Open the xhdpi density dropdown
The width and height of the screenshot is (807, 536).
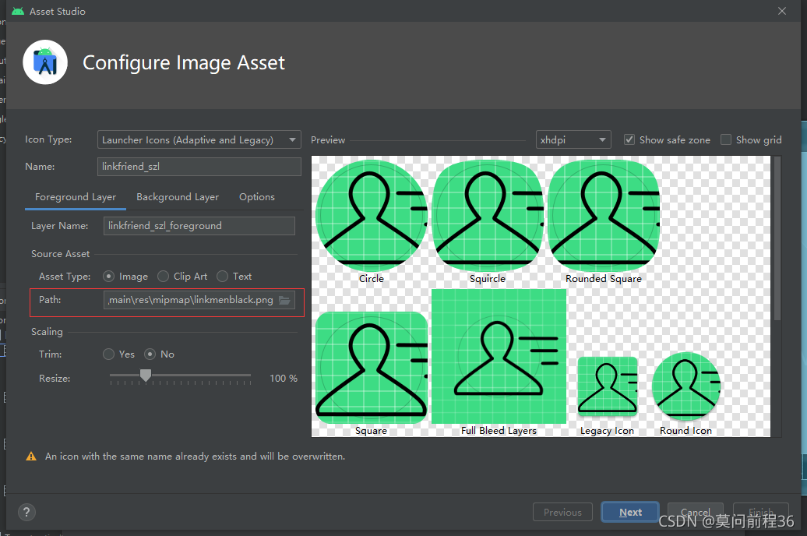click(x=573, y=139)
